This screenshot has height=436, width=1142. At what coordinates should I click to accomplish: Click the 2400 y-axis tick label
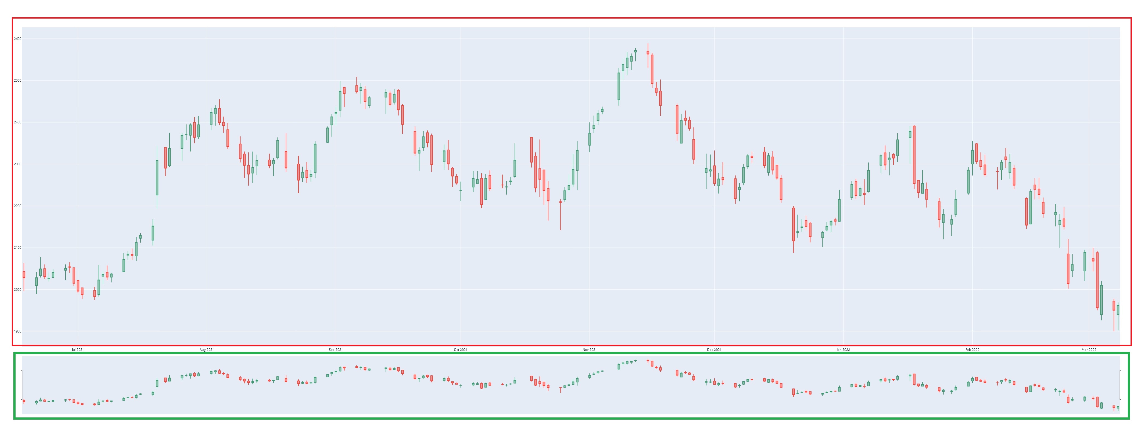coord(18,122)
